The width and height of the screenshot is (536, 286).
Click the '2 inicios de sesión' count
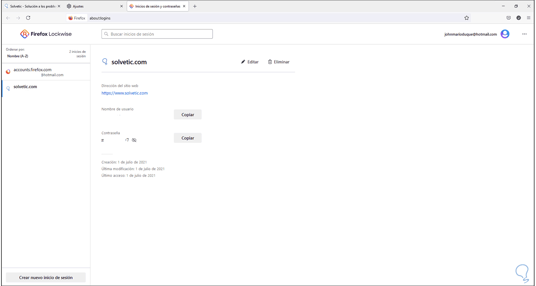pyautogui.click(x=77, y=54)
